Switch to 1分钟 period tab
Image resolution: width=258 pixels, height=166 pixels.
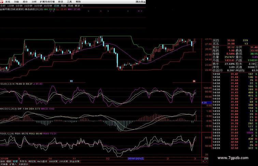pos(11,6)
